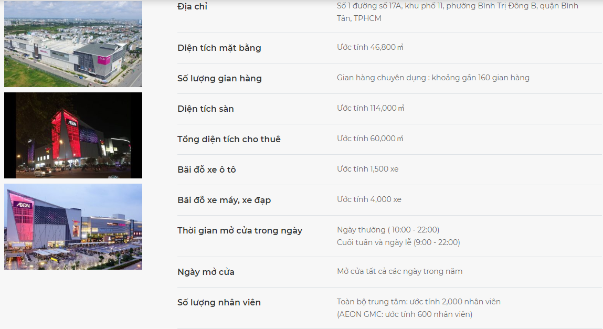Click the 'Bãi đỗ xe máy, xe đạp' label
Viewport: 603px width, 329px height.
click(x=224, y=200)
